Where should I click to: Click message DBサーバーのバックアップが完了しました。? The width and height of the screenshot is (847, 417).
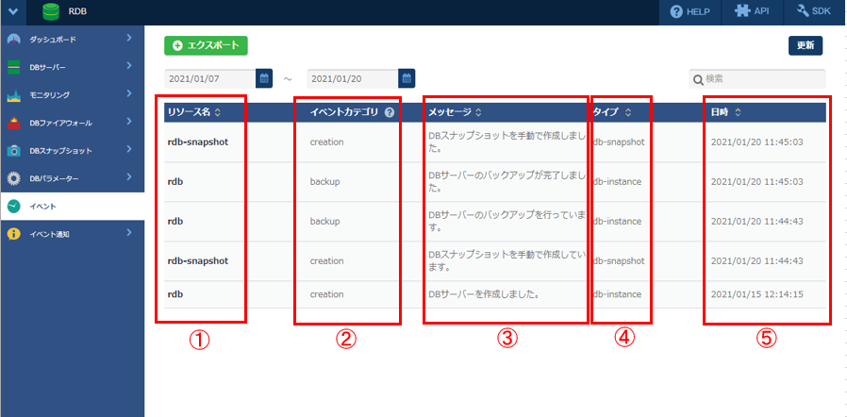coord(507,182)
